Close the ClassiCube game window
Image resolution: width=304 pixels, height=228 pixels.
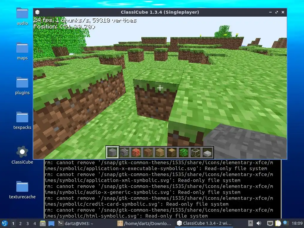click(283, 12)
